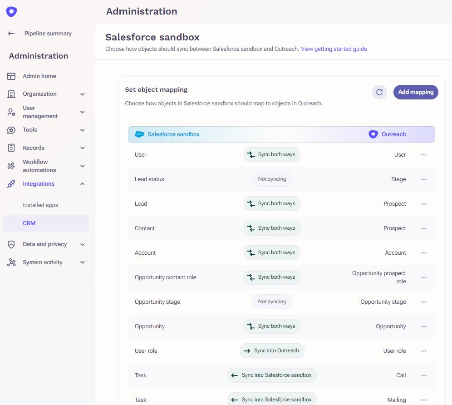The height and width of the screenshot is (405, 452).
Task: Click Sync into Salesforce sandbox for Call
Action: pos(272,375)
